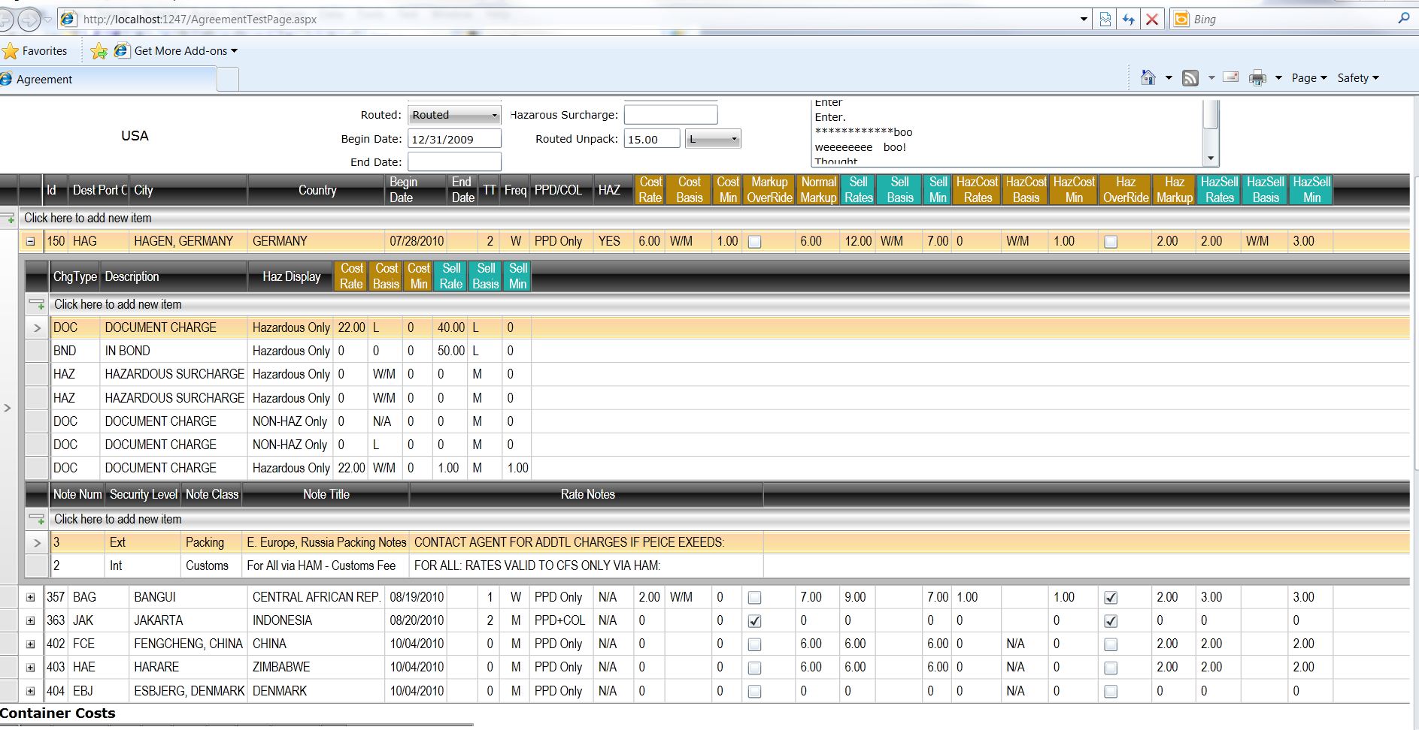Open the RSS feeds icon
This screenshot has width=1419, height=730.
tap(1190, 77)
